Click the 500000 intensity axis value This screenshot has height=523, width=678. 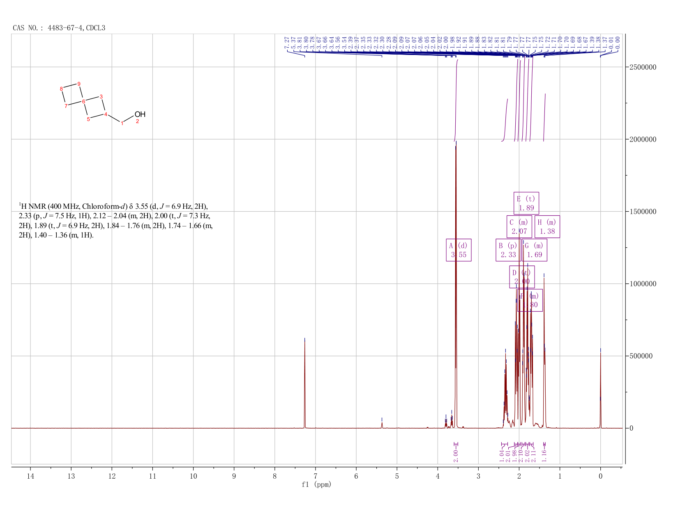(x=641, y=356)
